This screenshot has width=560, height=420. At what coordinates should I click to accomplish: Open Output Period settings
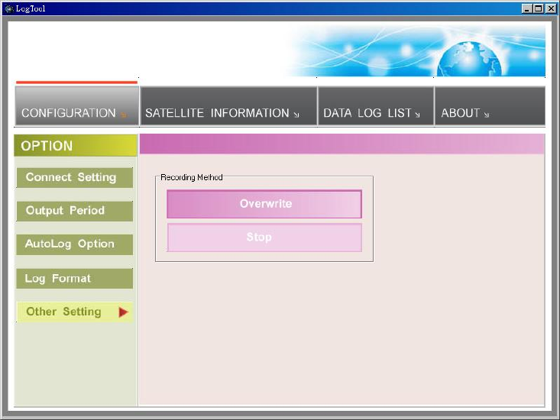[75, 211]
